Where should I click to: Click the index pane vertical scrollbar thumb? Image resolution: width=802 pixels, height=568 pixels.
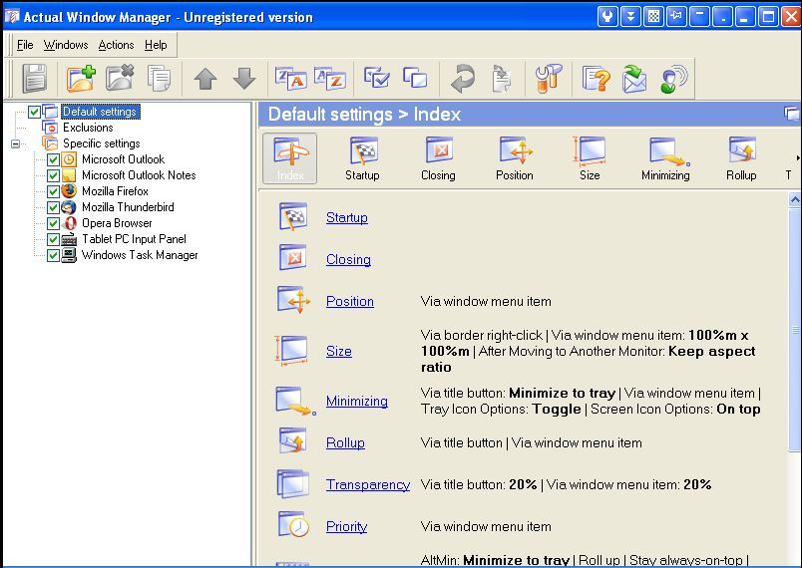click(795, 330)
